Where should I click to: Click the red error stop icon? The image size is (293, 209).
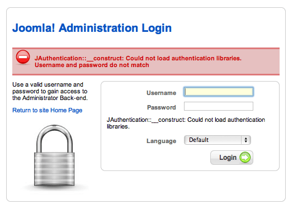23,57
